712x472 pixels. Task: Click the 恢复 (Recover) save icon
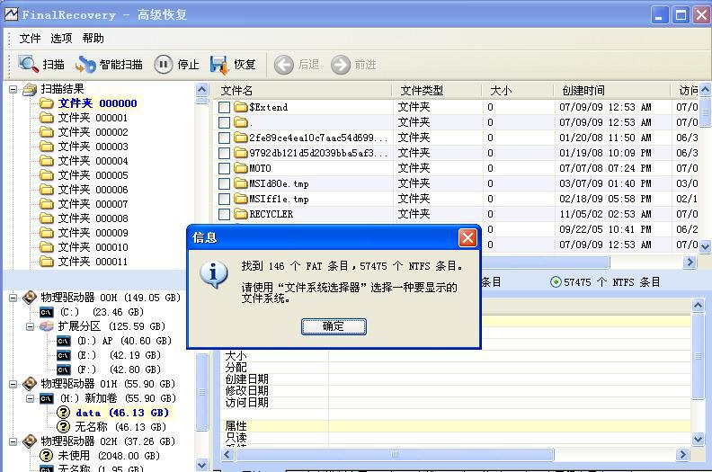pyautogui.click(x=219, y=65)
